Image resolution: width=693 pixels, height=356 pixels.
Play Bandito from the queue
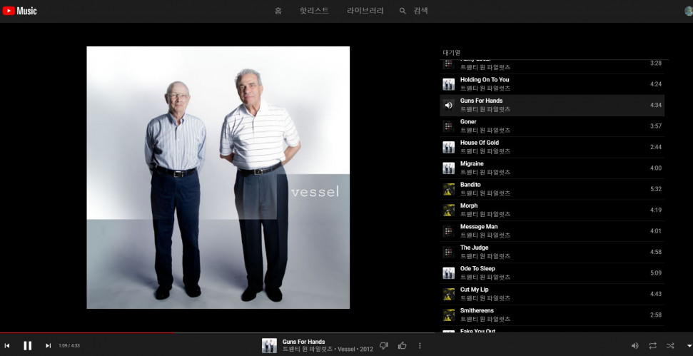coord(552,189)
